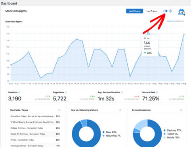Screen dimensions: 191x150
Task: Click the info icon beside Pageviews
Action: pyautogui.click(x=66, y=92)
